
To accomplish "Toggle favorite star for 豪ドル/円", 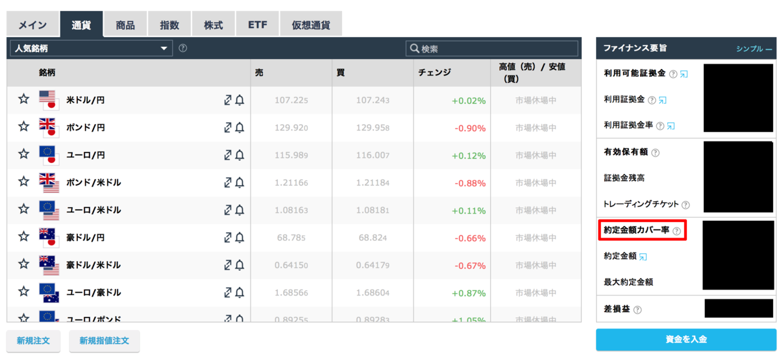I will coord(24,236).
